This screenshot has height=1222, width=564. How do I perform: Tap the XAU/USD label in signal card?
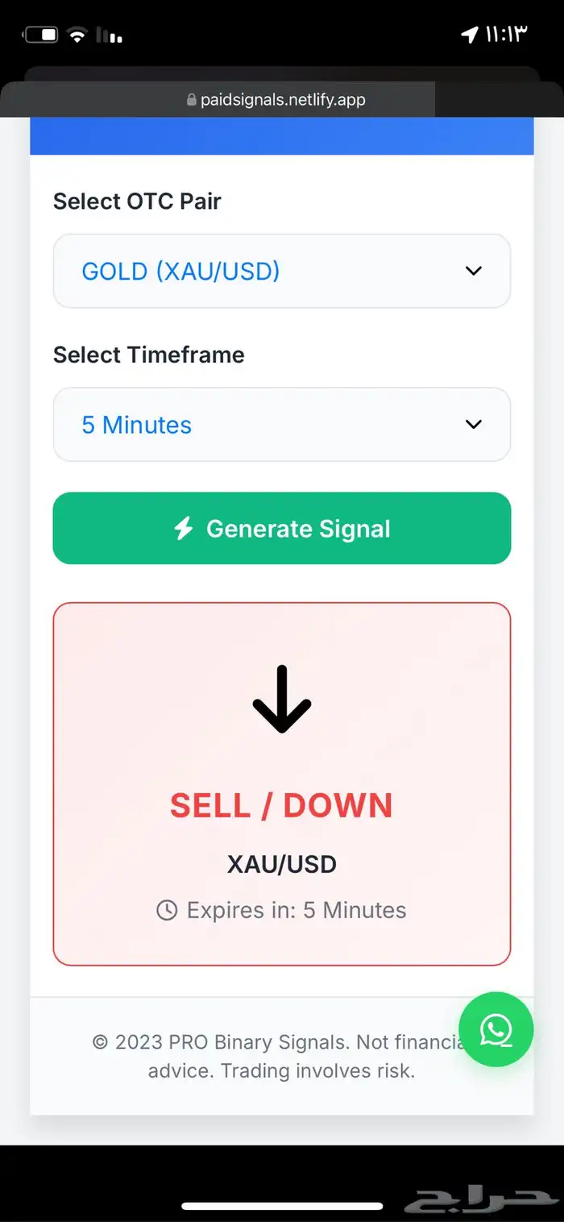click(x=282, y=864)
